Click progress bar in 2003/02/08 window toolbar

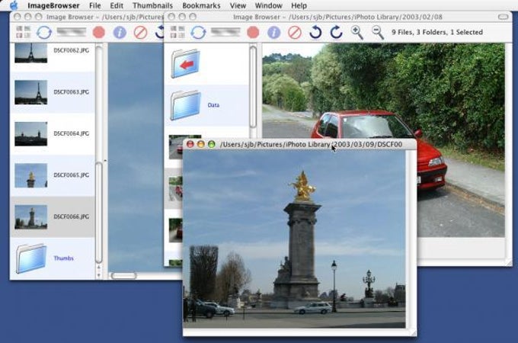(x=225, y=32)
